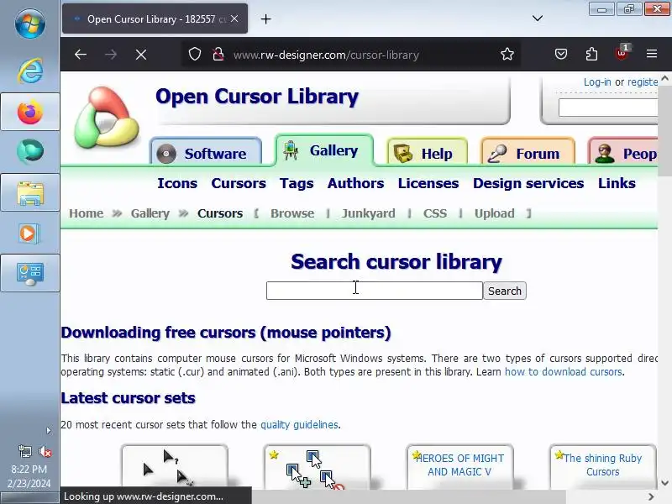This screenshot has height=504, width=672.
Task: Open the Extensions puzzle icon
Action: pyautogui.click(x=591, y=54)
